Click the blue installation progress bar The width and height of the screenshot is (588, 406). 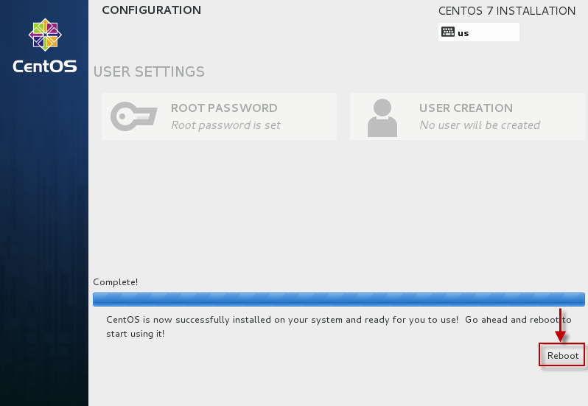point(338,299)
